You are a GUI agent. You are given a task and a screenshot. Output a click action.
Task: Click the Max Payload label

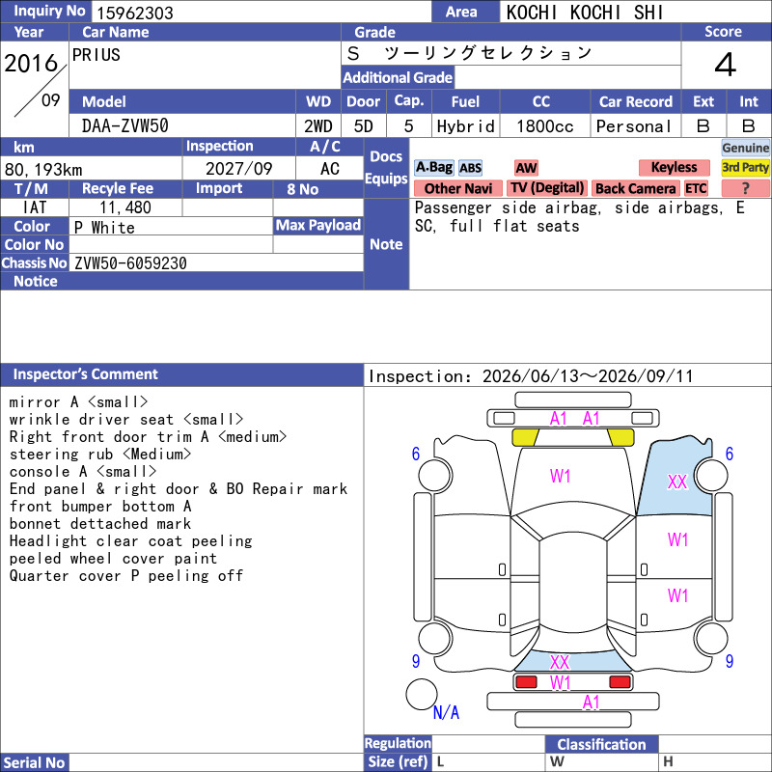318,226
